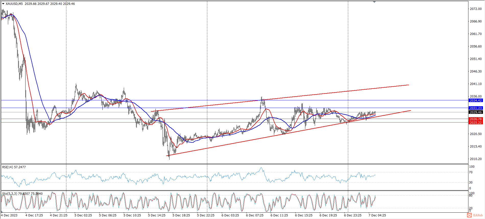Click the 6 Dec 19:25 time label
485x219 pixels.
pos(328,215)
